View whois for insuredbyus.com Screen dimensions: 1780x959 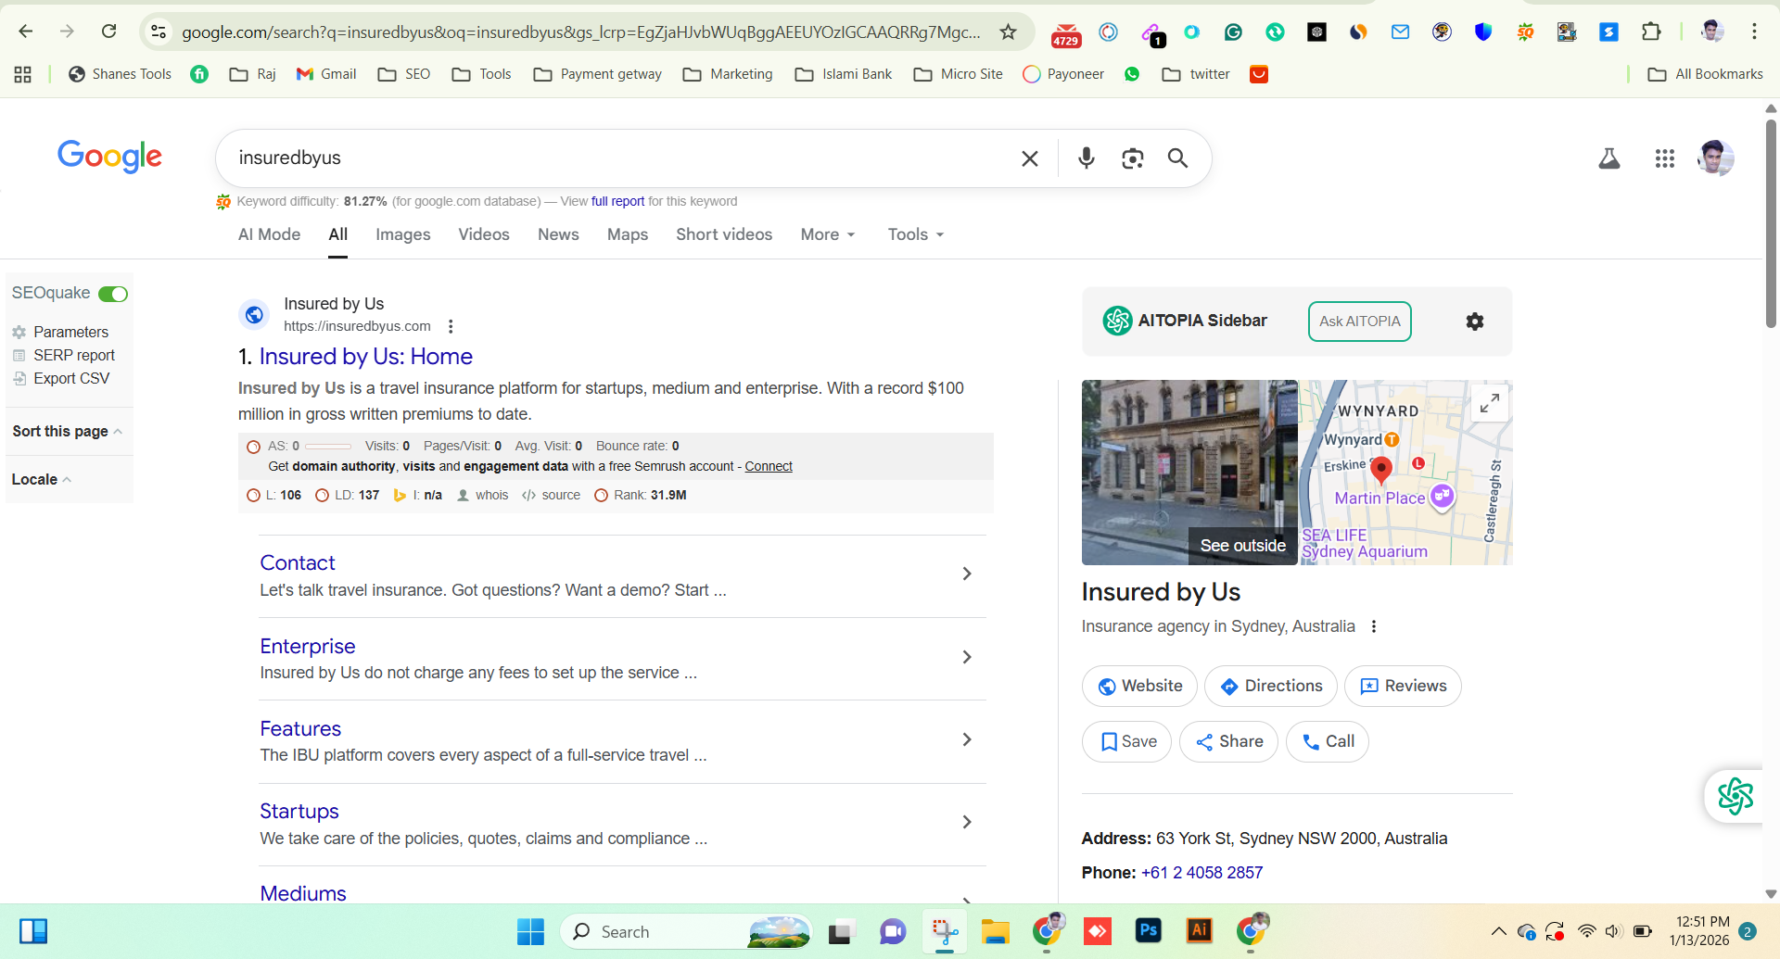(491, 495)
